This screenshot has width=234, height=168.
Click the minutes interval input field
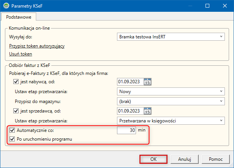(126, 130)
